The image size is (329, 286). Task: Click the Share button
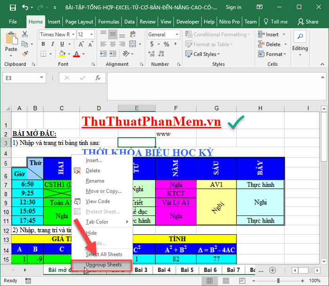tap(308, 22)
